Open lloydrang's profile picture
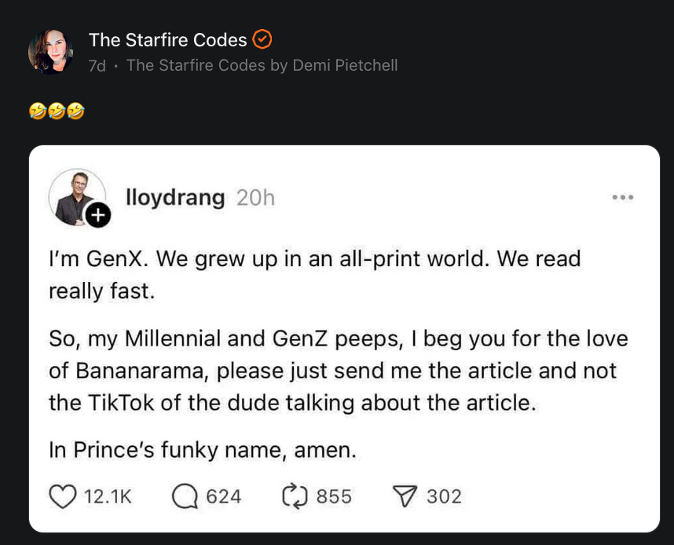This screenshot has height=545, width=674. [76, 196]
